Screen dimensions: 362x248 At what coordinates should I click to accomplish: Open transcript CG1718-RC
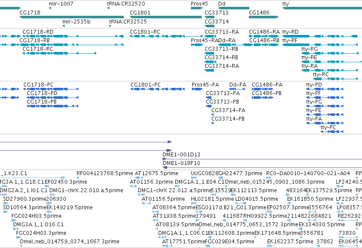point(59,53)
